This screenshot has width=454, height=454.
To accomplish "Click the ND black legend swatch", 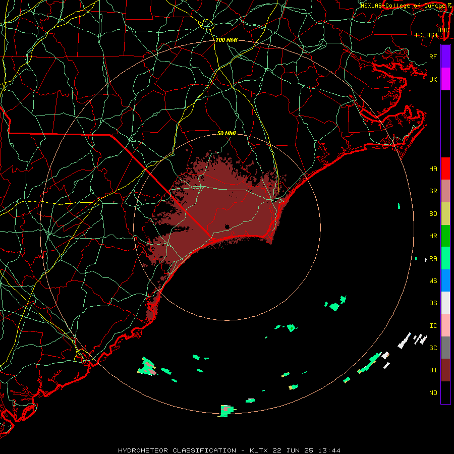I will click(x=445, y=392).
